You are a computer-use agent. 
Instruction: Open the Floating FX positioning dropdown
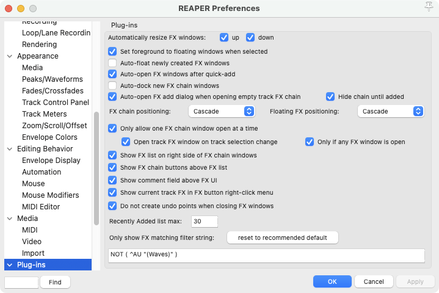[390, 111]
